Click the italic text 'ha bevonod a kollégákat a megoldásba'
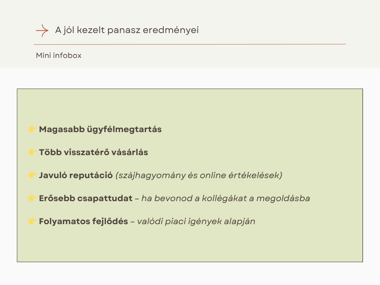 [x=226, y=199]
